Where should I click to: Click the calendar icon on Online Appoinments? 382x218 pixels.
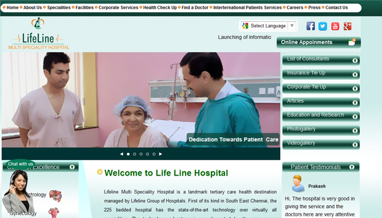click(352, 42)
